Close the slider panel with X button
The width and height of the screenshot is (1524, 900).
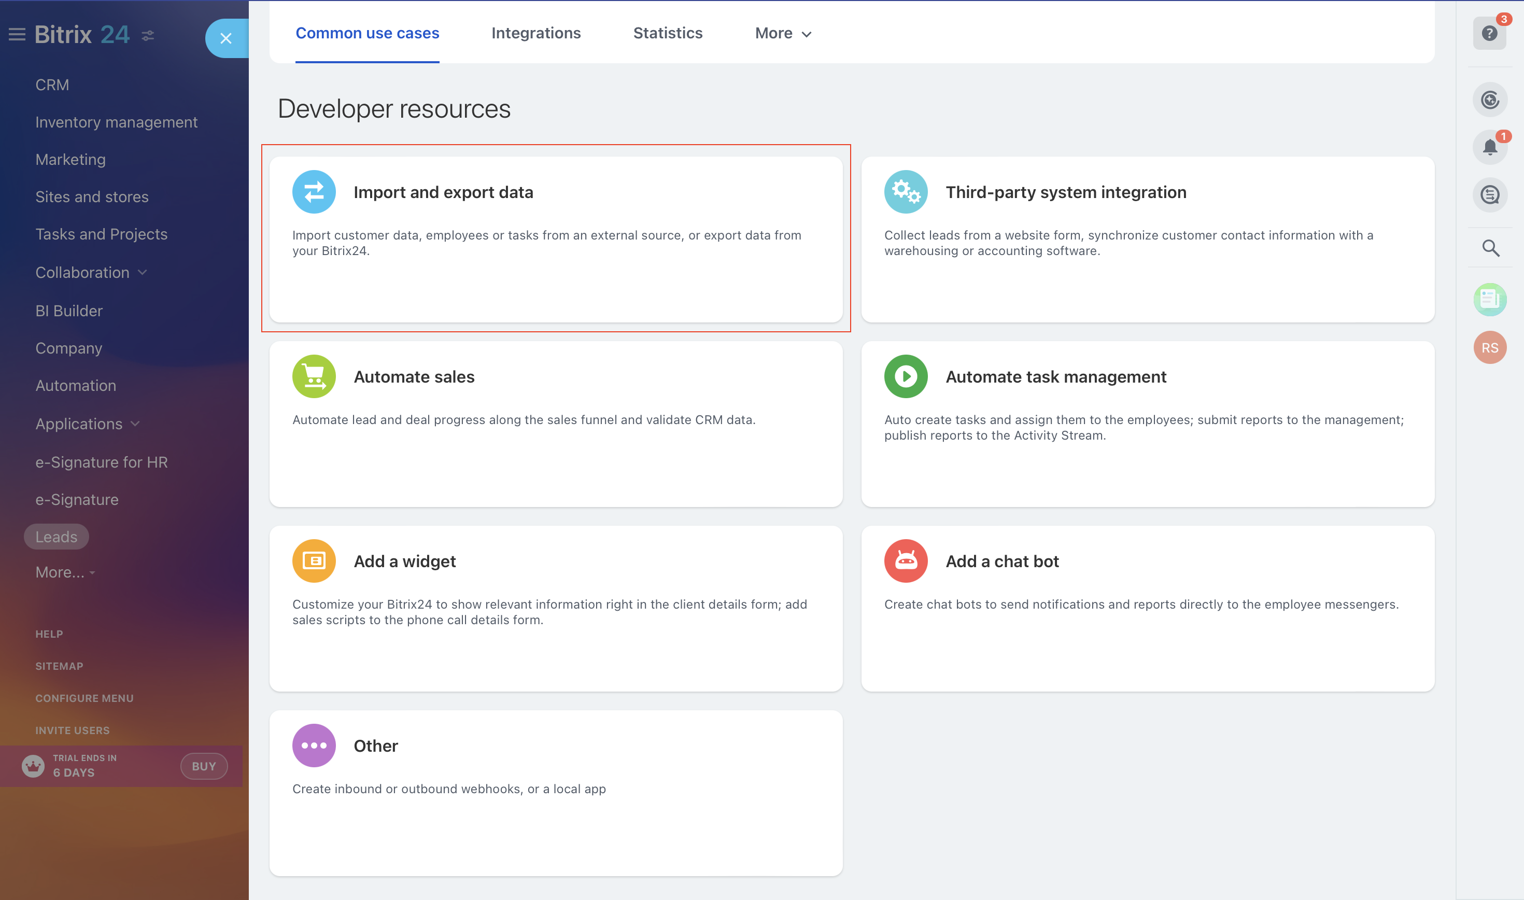tap(226, 38)
